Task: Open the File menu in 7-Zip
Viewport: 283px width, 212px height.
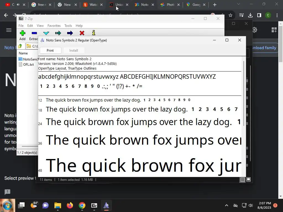Action: [x=21, y=26]
